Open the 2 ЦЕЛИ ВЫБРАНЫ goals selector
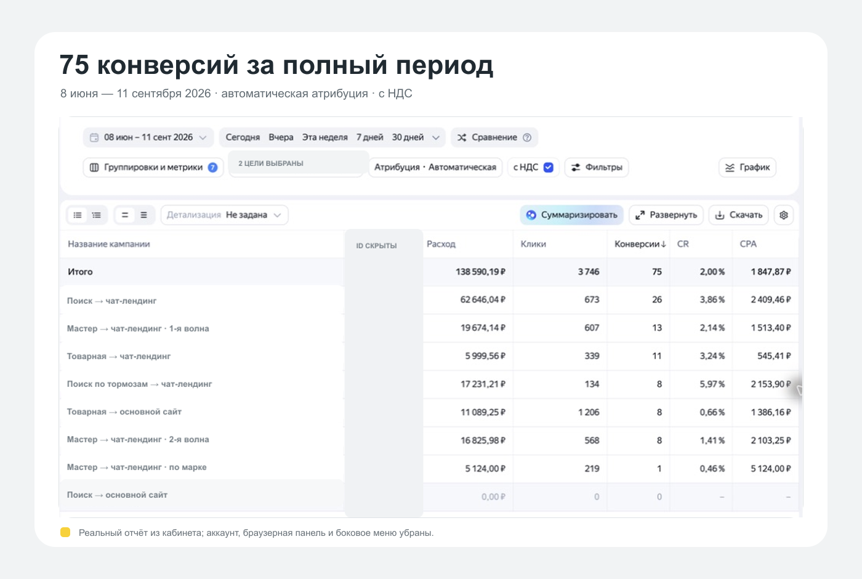Image resolution: width=862 pixels, height=579 pixels. (299, 163)
